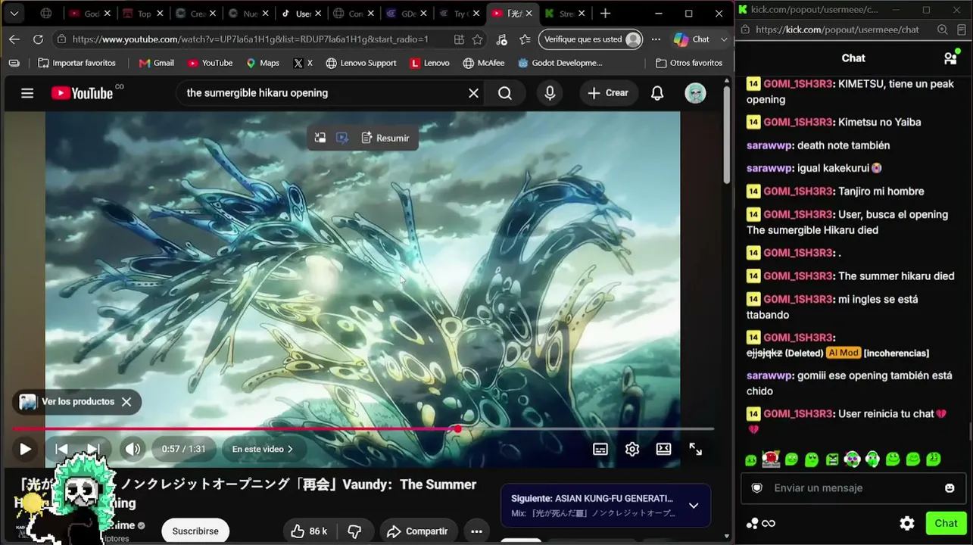The height and width of the screenshot is (545, 973).
Task: Open Kick channel points infinity icon
Action: pyautogui.click(x=761, y=523)
